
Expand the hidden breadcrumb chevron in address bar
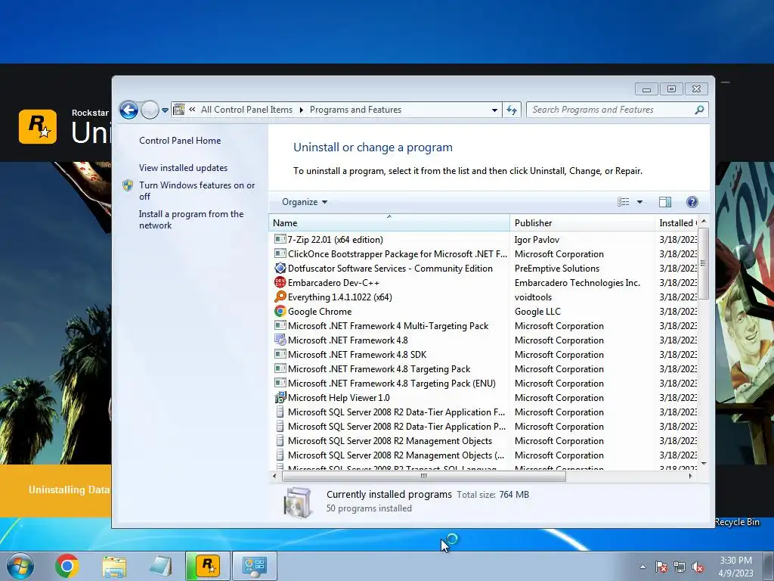click(x=192, y=110)
